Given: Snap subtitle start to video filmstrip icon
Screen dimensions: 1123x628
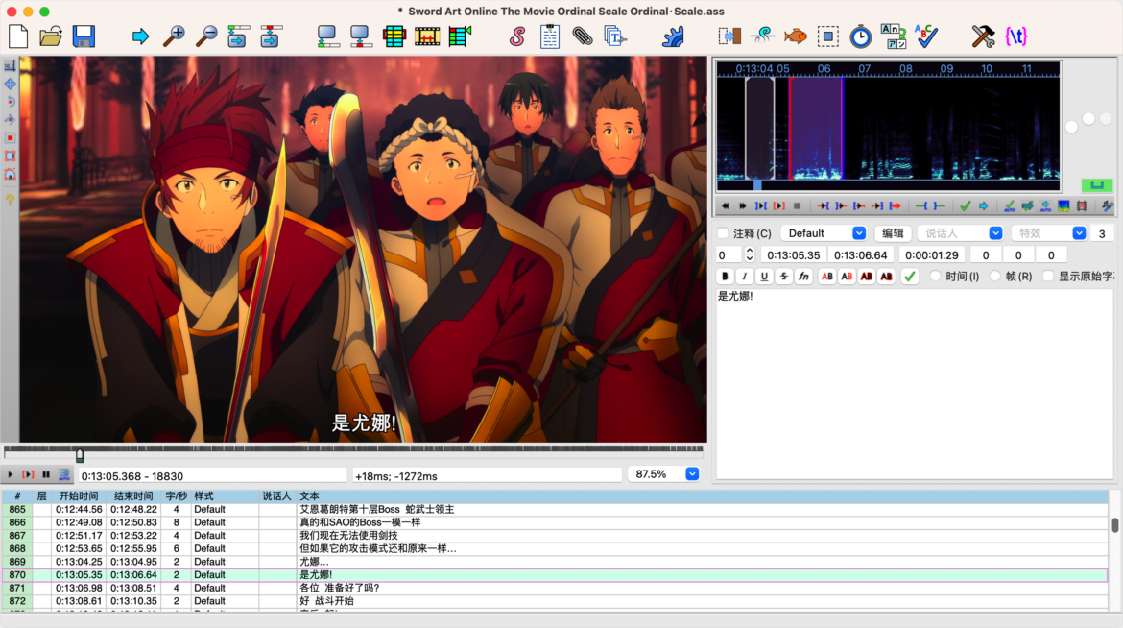Looking at the screenshot, I should click(x=427, y=36).
